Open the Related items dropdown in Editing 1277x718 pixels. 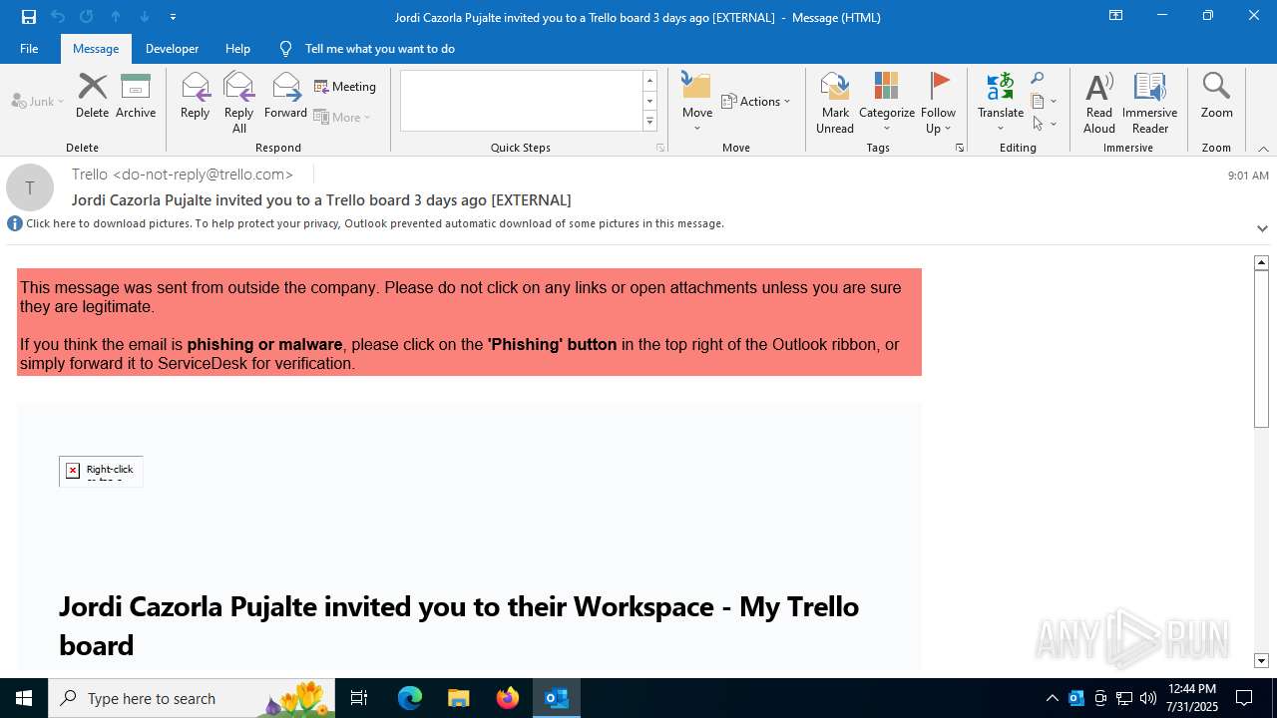click(x=1044, y=101)
